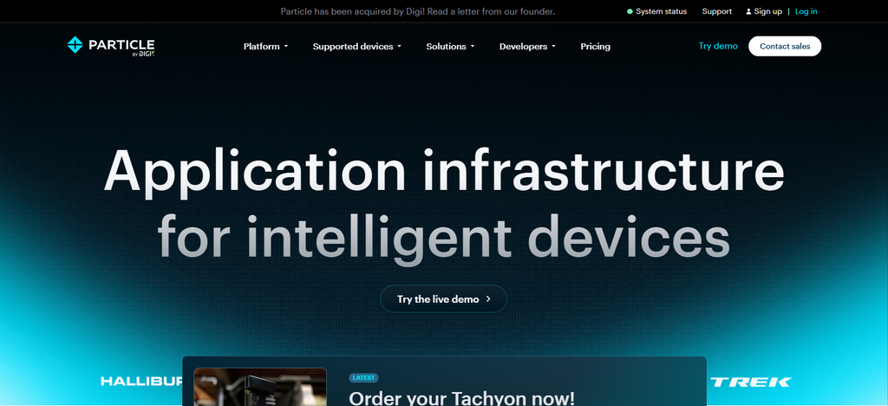The height and width of the screenshot is (406, 888).
Task: Click the Order your Tachyon now heading
Action: point(461,397)
